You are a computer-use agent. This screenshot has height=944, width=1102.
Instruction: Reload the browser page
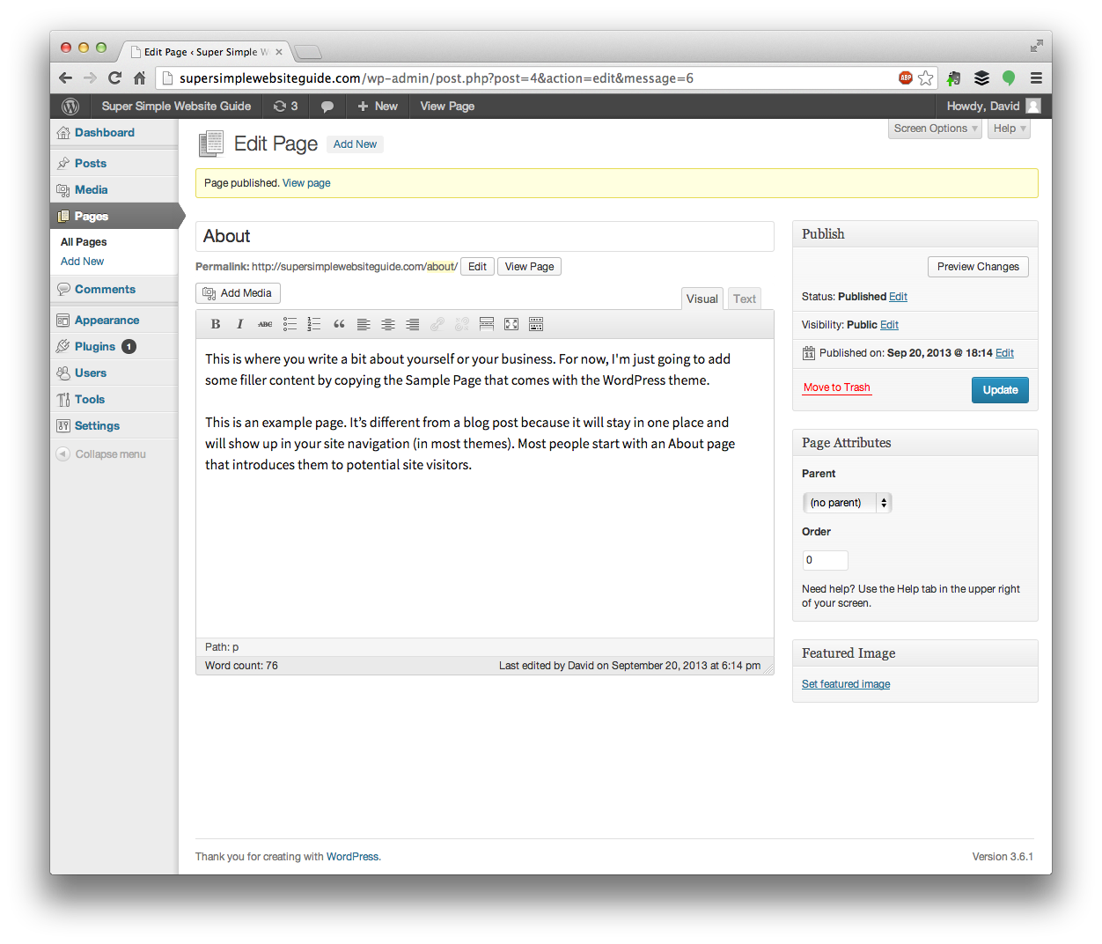(x=114, y=77)
